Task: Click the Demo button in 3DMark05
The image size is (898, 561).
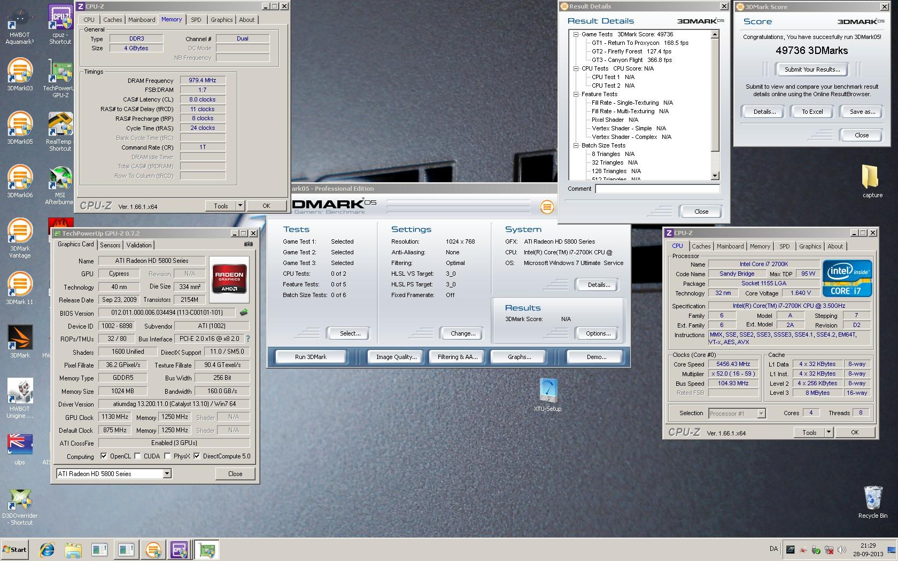Action: coord(596,357)
